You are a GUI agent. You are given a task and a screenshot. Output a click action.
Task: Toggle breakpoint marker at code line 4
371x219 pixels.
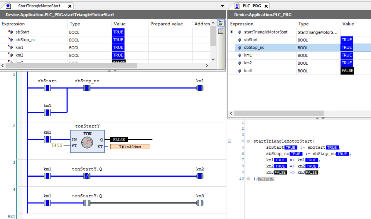coord(248,141)
